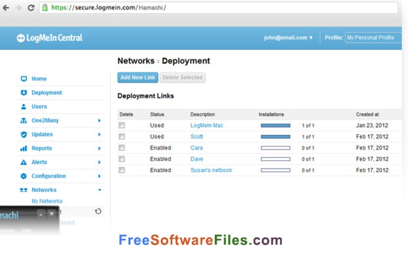Click the LogMeIn Central logo
The height and width of the screenshot is (254, 413).
pos(50,38)
